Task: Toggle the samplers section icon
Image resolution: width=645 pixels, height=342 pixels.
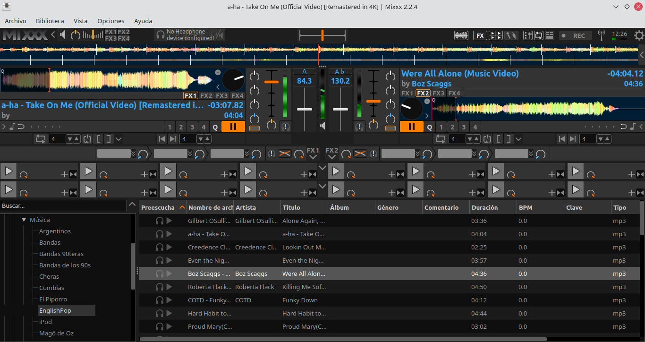Action: (496, 35)
